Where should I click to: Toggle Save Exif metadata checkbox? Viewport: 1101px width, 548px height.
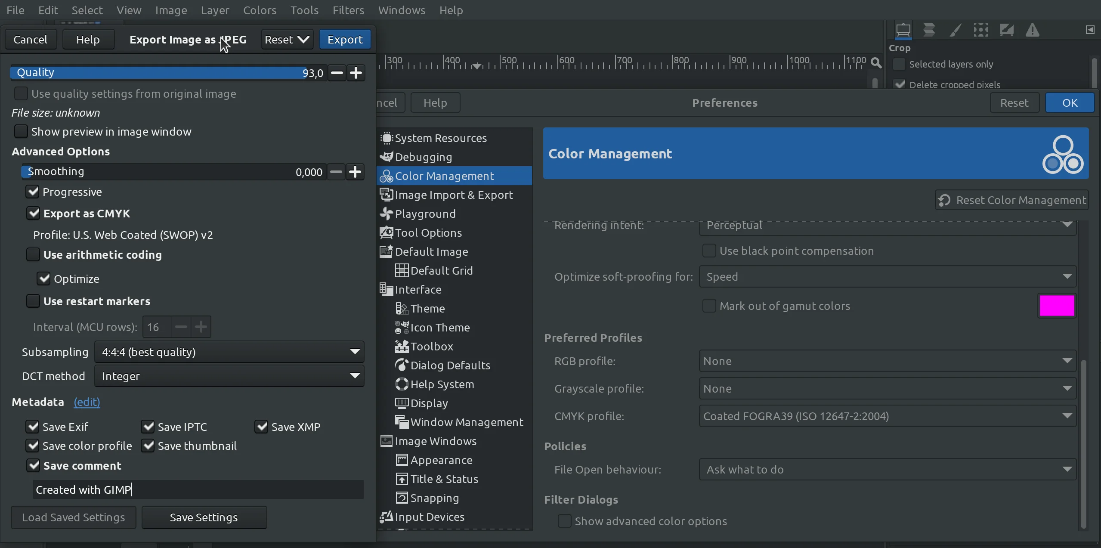tap(33, 427)
